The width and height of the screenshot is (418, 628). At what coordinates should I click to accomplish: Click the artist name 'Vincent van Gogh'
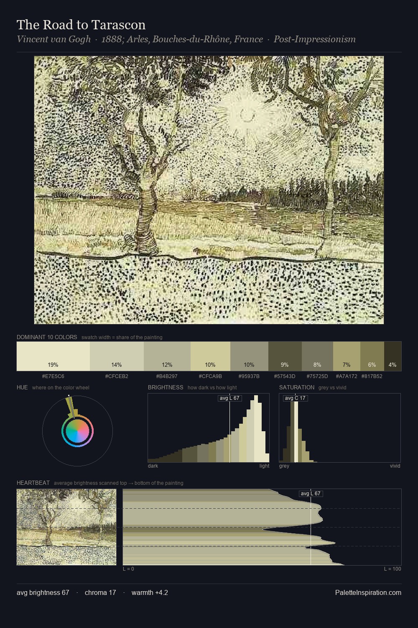[54, 39]
